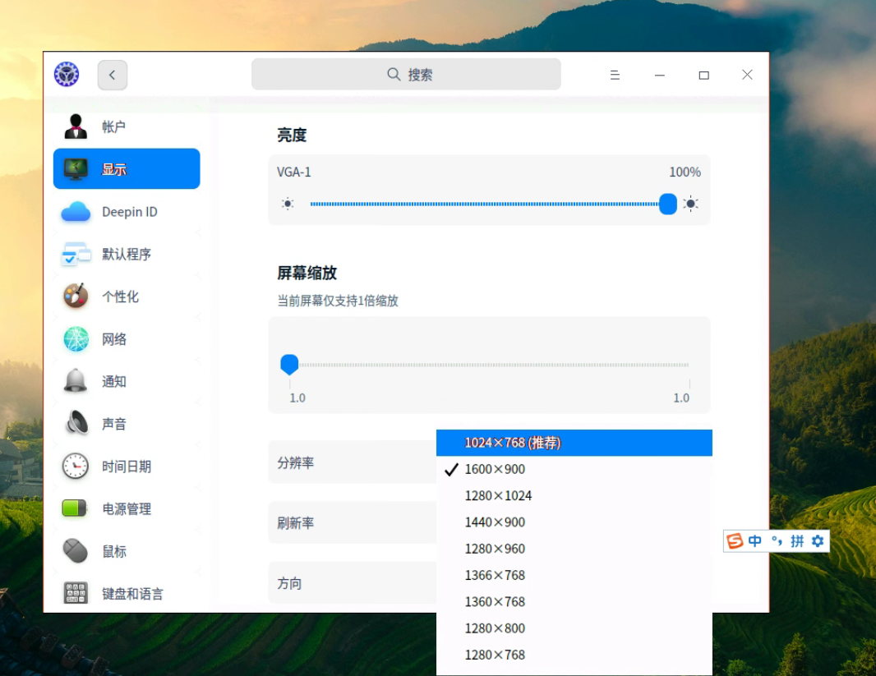The width and height of the screenshot is (876, 676).
Task: Open the Notification (通知) bell icon
Action: (x=76, y=380)
